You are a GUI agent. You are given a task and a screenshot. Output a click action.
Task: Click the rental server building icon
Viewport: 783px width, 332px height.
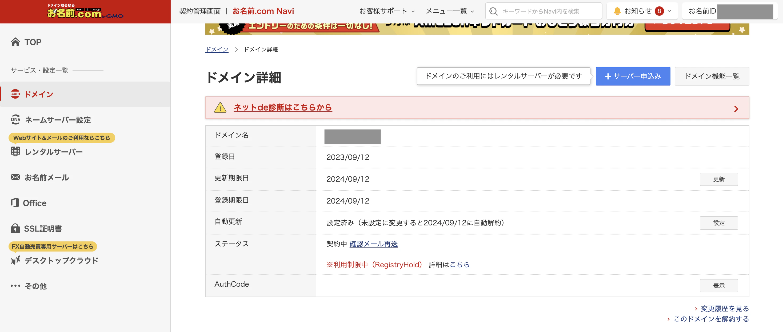(15, 151)
